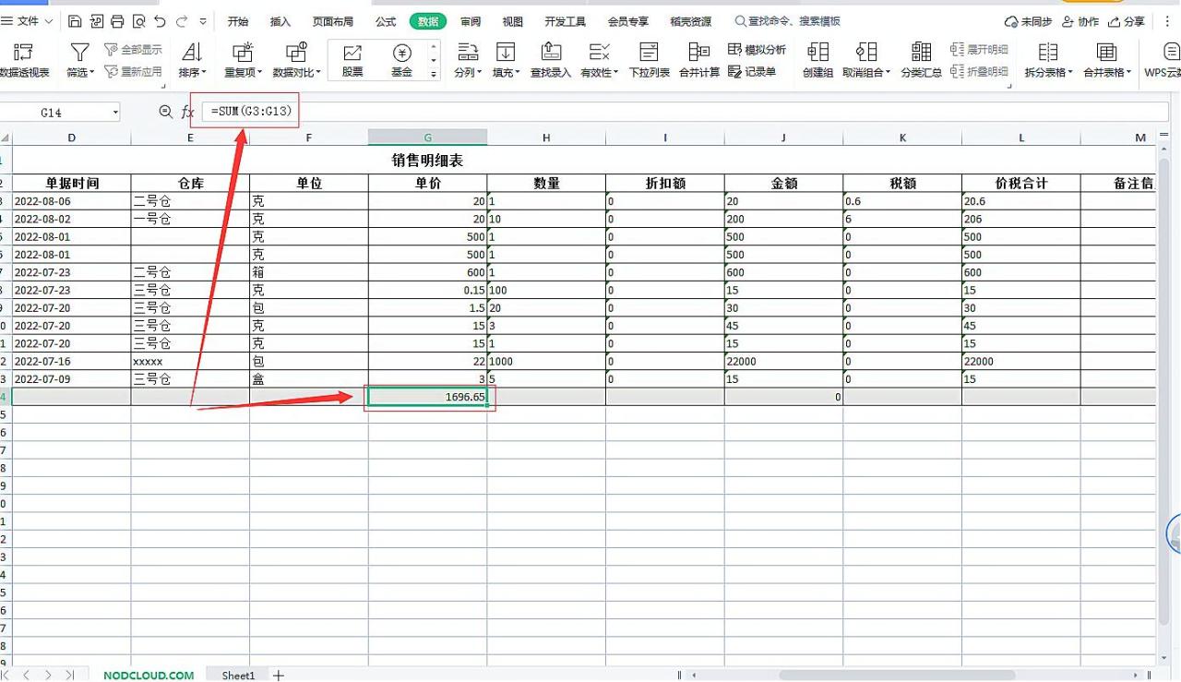Image resolution: width=1181 pixels, height=682 pixels.
Task: Click the 查找命令 search box
Action: (x=787, y=21)
